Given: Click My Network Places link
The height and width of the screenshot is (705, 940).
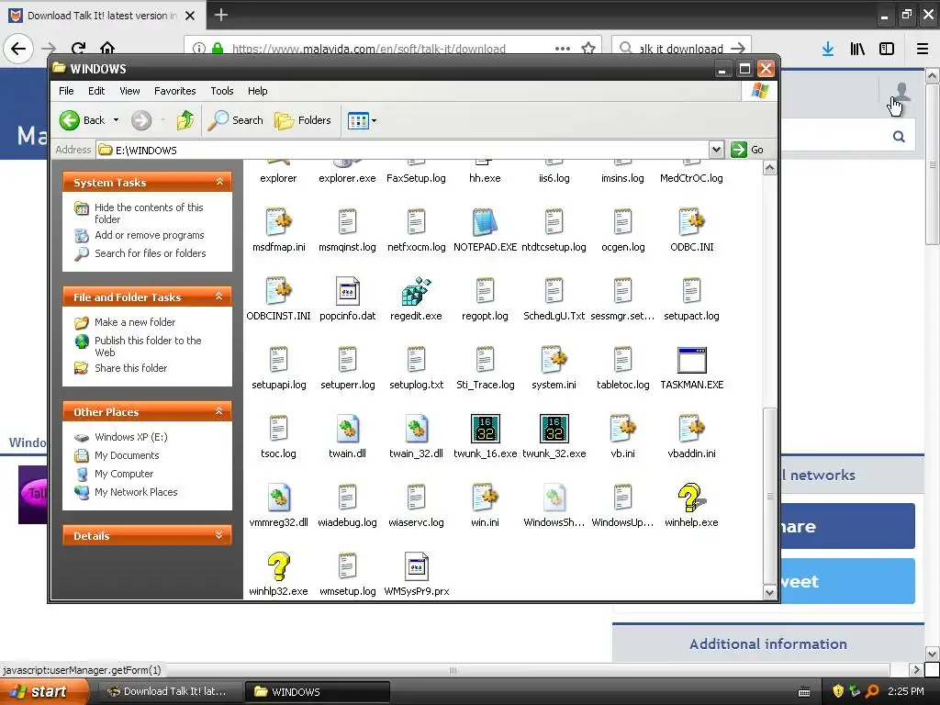Looking at the screenshot, I should pyautogui.click(x=136, y=492).
